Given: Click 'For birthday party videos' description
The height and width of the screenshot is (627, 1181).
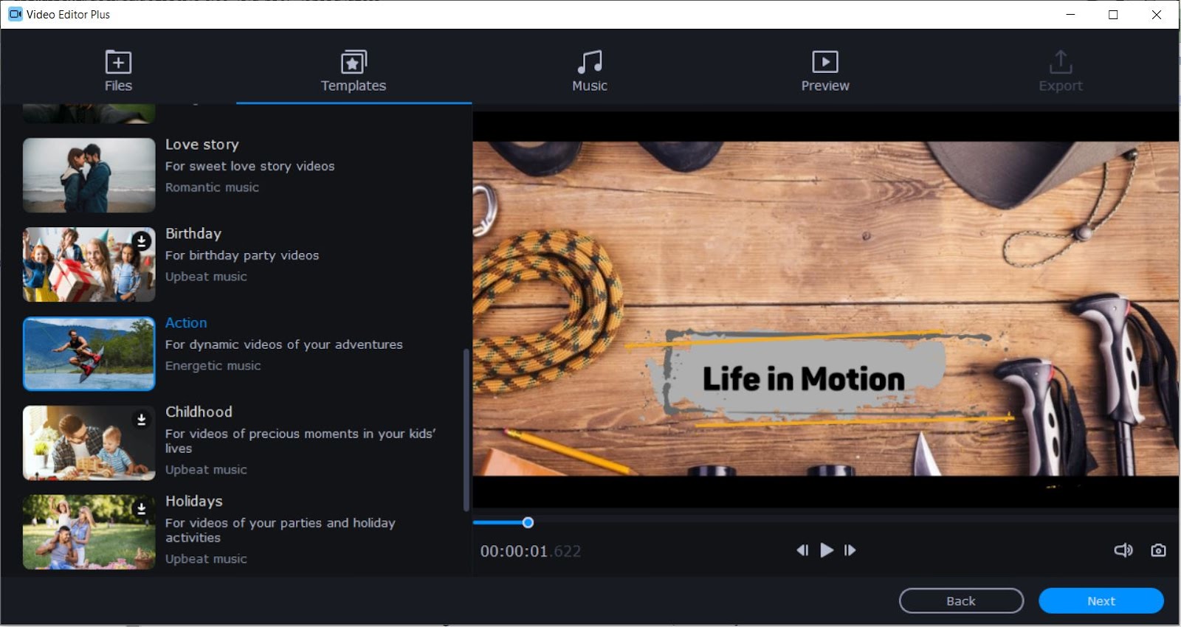Looking at the screenshot, I should coord(242,255).
